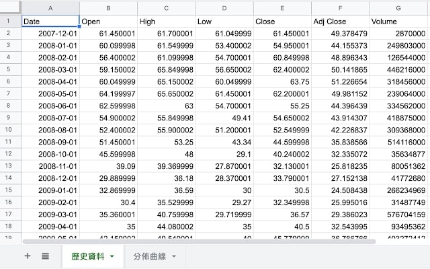Select Volume value 418875000
The height and width of the screenshot is (269, 430).
point(398,118)
